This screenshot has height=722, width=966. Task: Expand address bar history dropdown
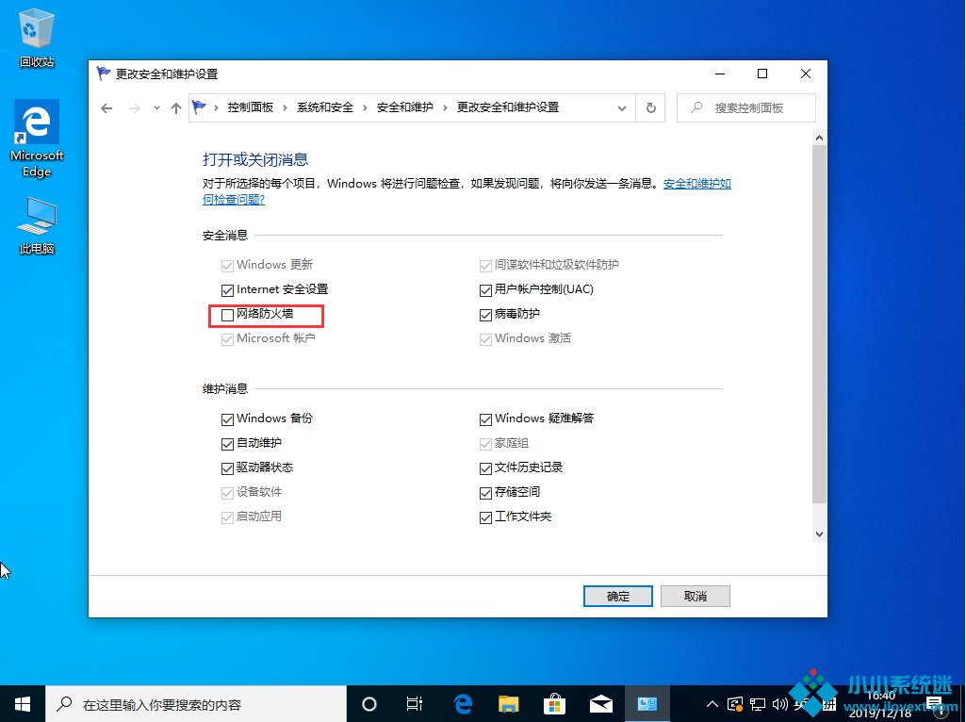point(622,108)
